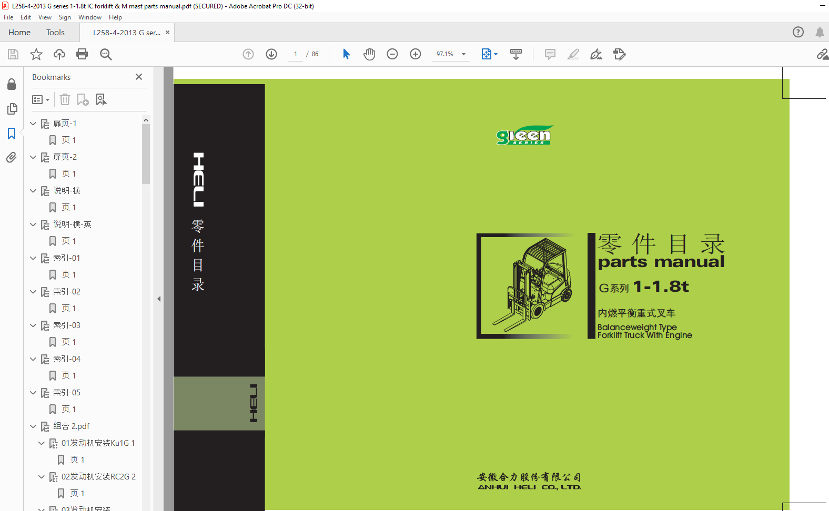Click the bookmarks panel scroll up arrow
829x511 pixels.
coord(146,120)
